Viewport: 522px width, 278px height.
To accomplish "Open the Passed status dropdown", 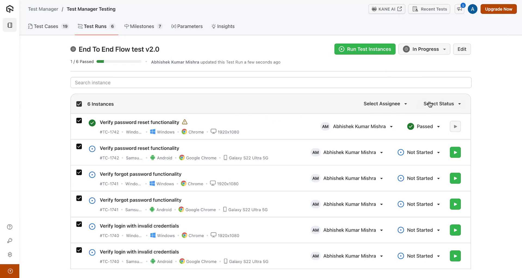I will (x=424, y=126).
